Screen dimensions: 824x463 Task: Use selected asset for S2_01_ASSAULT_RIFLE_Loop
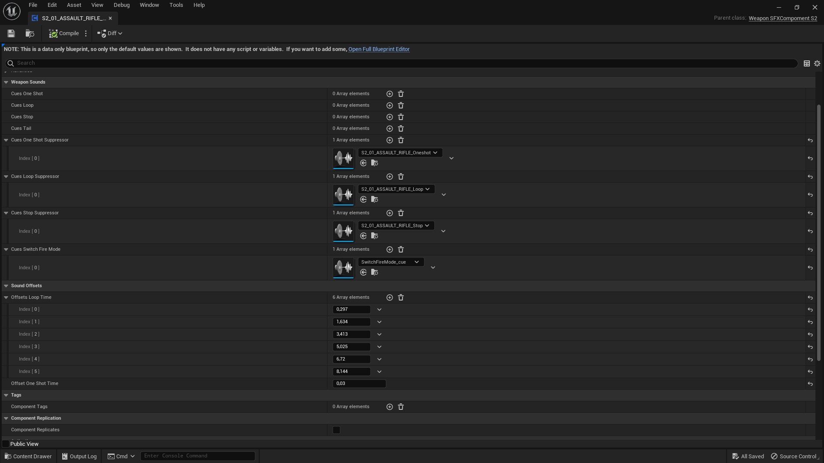[x=363, y=199]
